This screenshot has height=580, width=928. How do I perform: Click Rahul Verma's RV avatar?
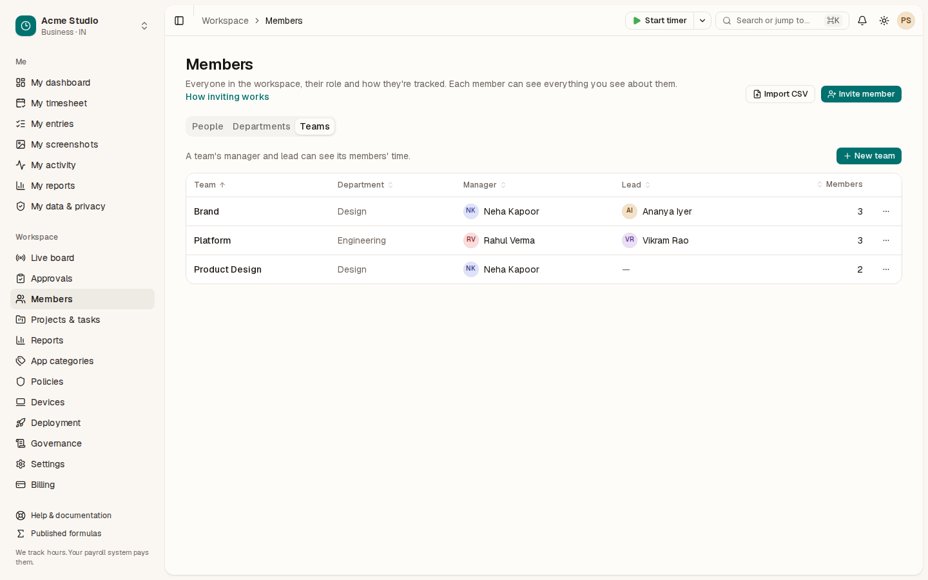tap(471, 240)
